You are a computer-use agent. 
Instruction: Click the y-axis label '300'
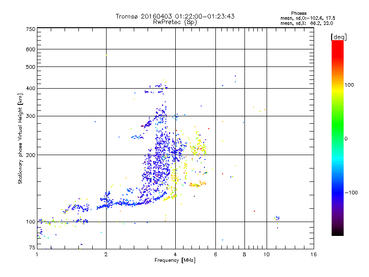tap(30, 116)
